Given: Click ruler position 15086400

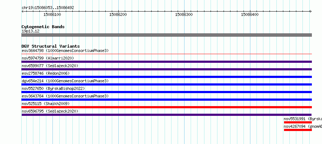Looking at the screenshot, I should pyautogui.click(x=250, y=14).
